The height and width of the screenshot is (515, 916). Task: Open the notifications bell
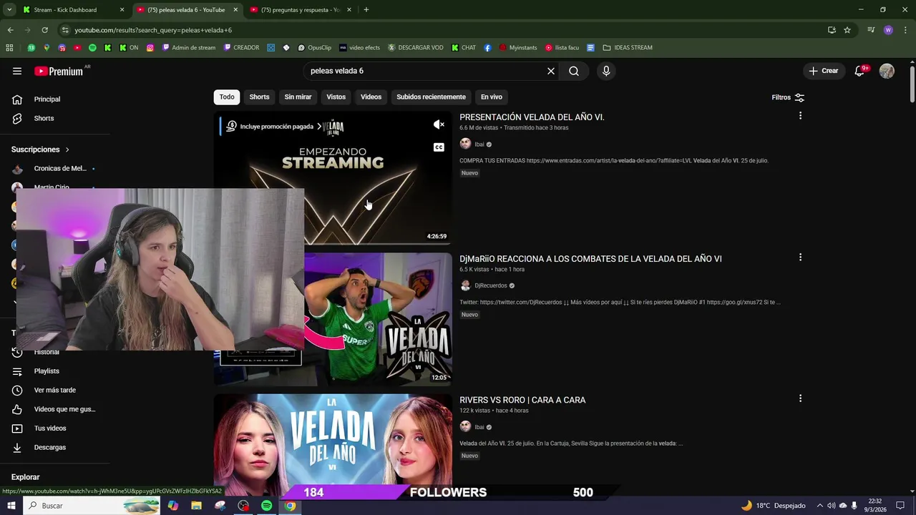859,71
